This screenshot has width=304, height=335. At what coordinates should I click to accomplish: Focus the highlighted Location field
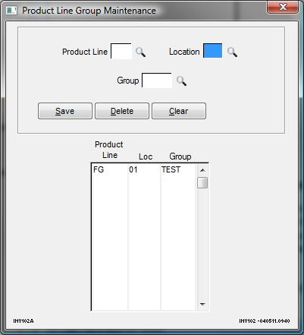point(213,51)
